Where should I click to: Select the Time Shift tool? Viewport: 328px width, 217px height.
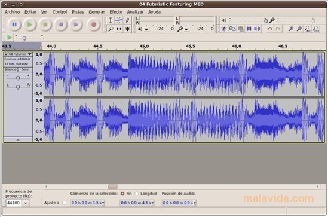click(119, 29)
